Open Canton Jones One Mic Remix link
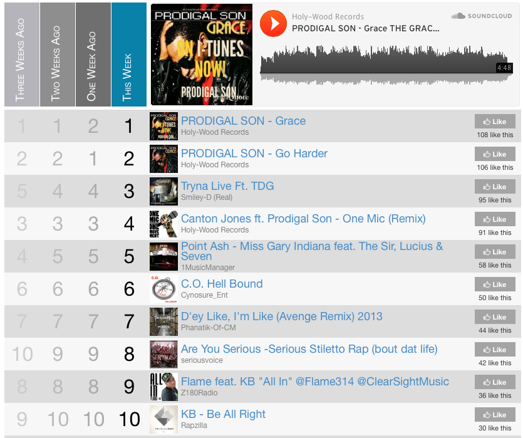 [x=303, y=219]
